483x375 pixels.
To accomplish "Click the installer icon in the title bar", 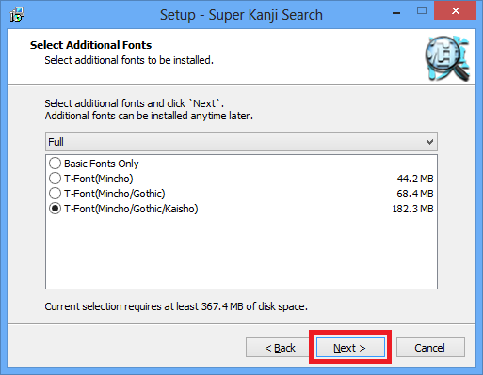I will click(17, 14).
